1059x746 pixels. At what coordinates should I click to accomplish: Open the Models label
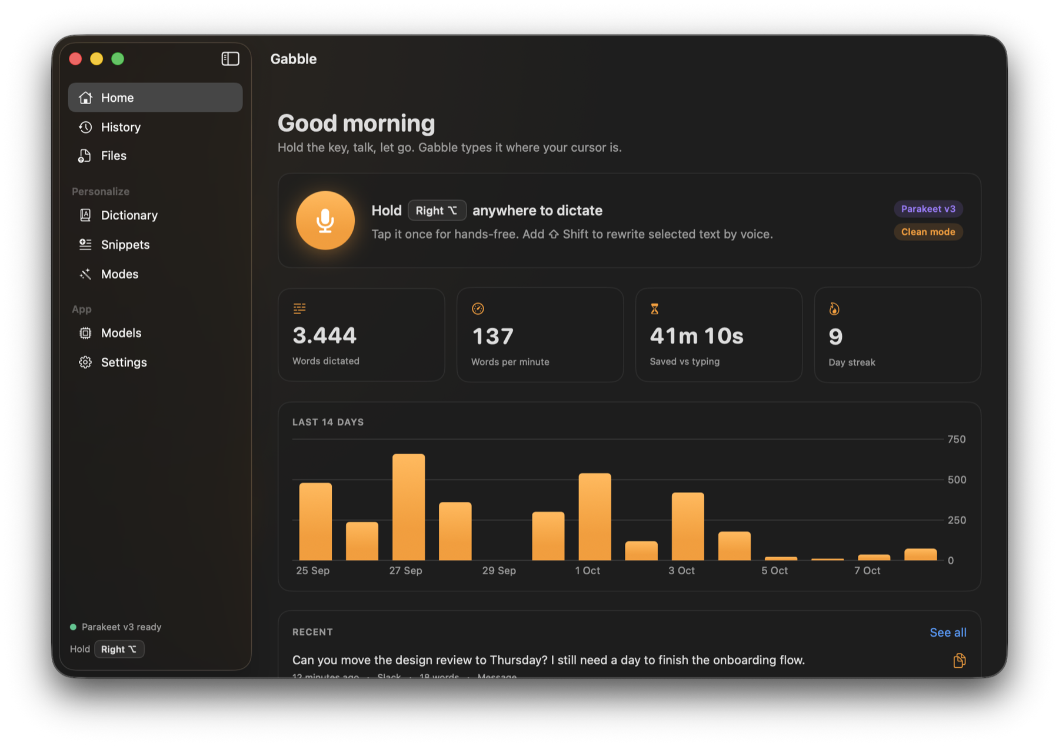(x=121, y=333)
